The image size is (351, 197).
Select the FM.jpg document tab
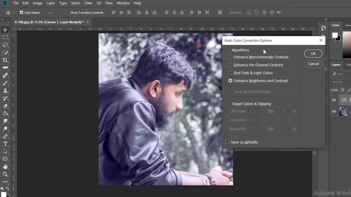[x=49, y=22]
